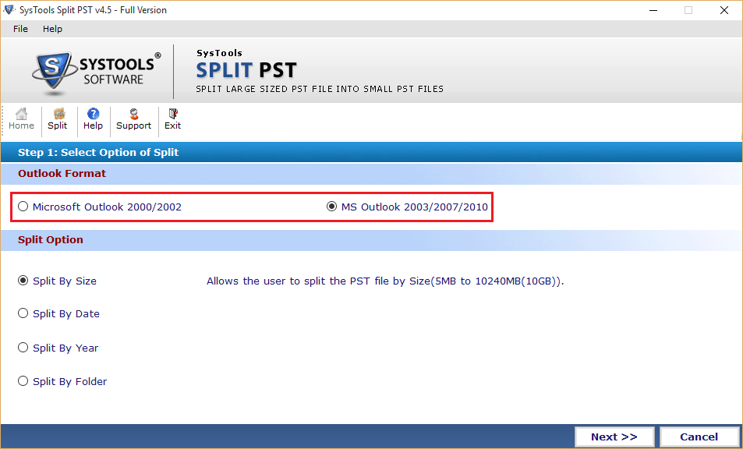The image size is (743, 449).
Task: Click the Step 1: Select Option of Split header
Action: [98, 153]
